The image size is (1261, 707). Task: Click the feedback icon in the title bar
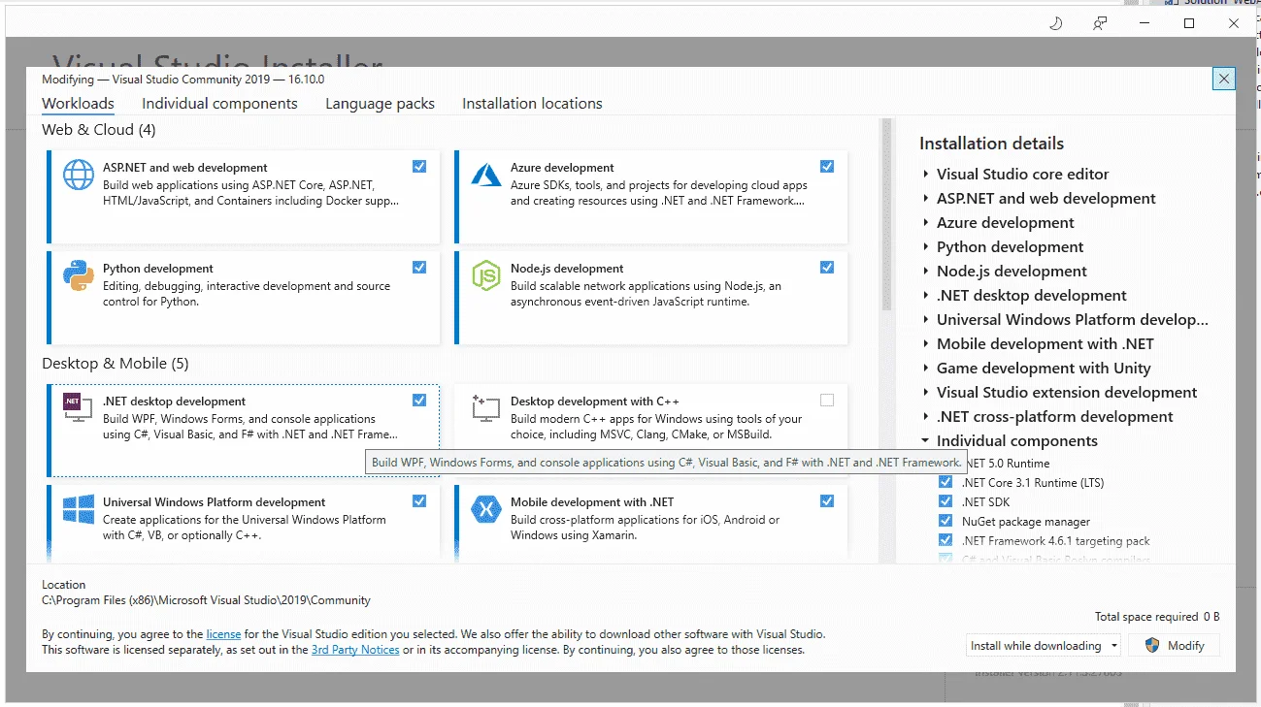point(1099,23)
